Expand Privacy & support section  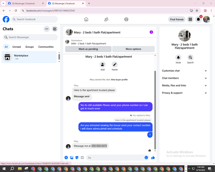tap(184, 93)
